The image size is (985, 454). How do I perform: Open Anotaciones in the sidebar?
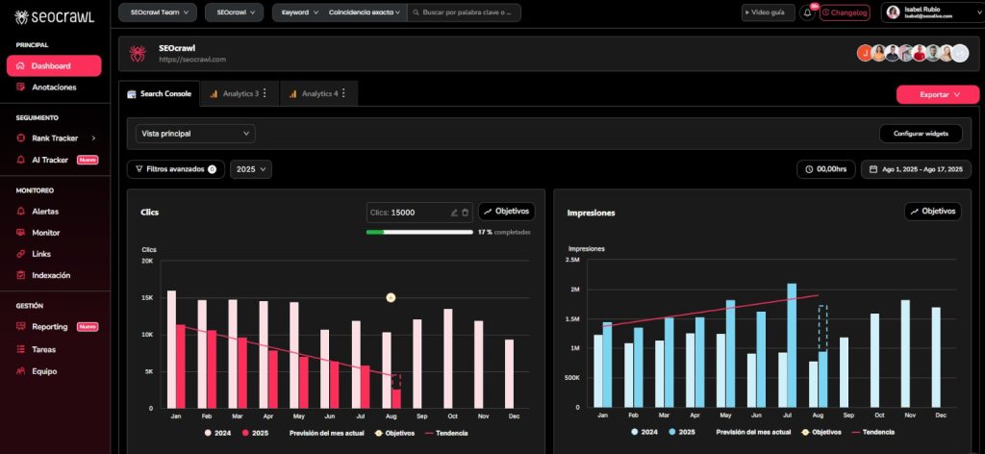(54, 88)
